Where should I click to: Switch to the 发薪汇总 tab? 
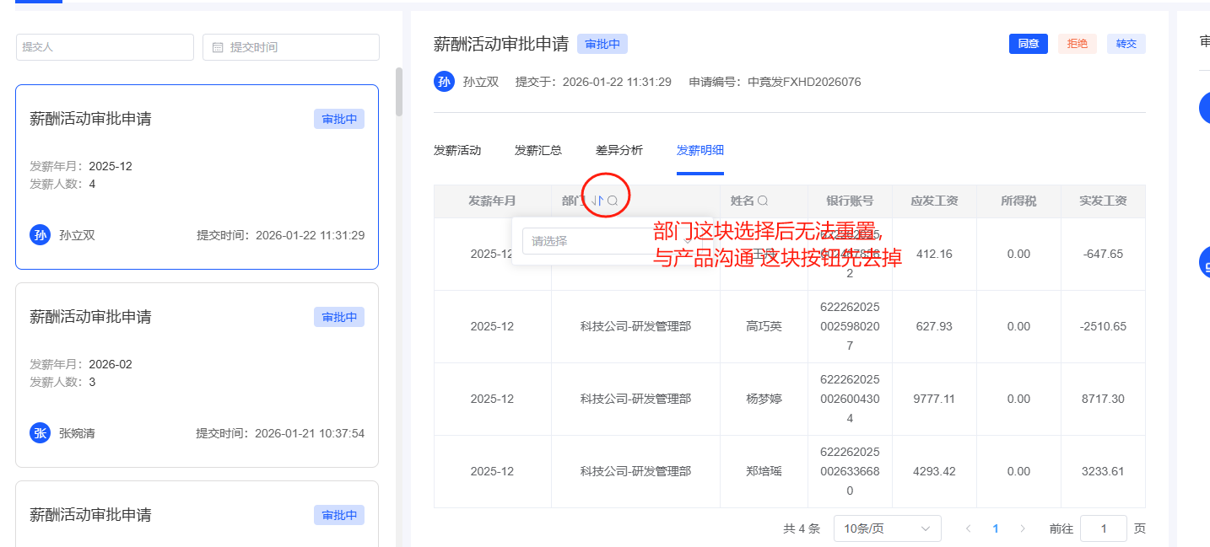[538, 150]
